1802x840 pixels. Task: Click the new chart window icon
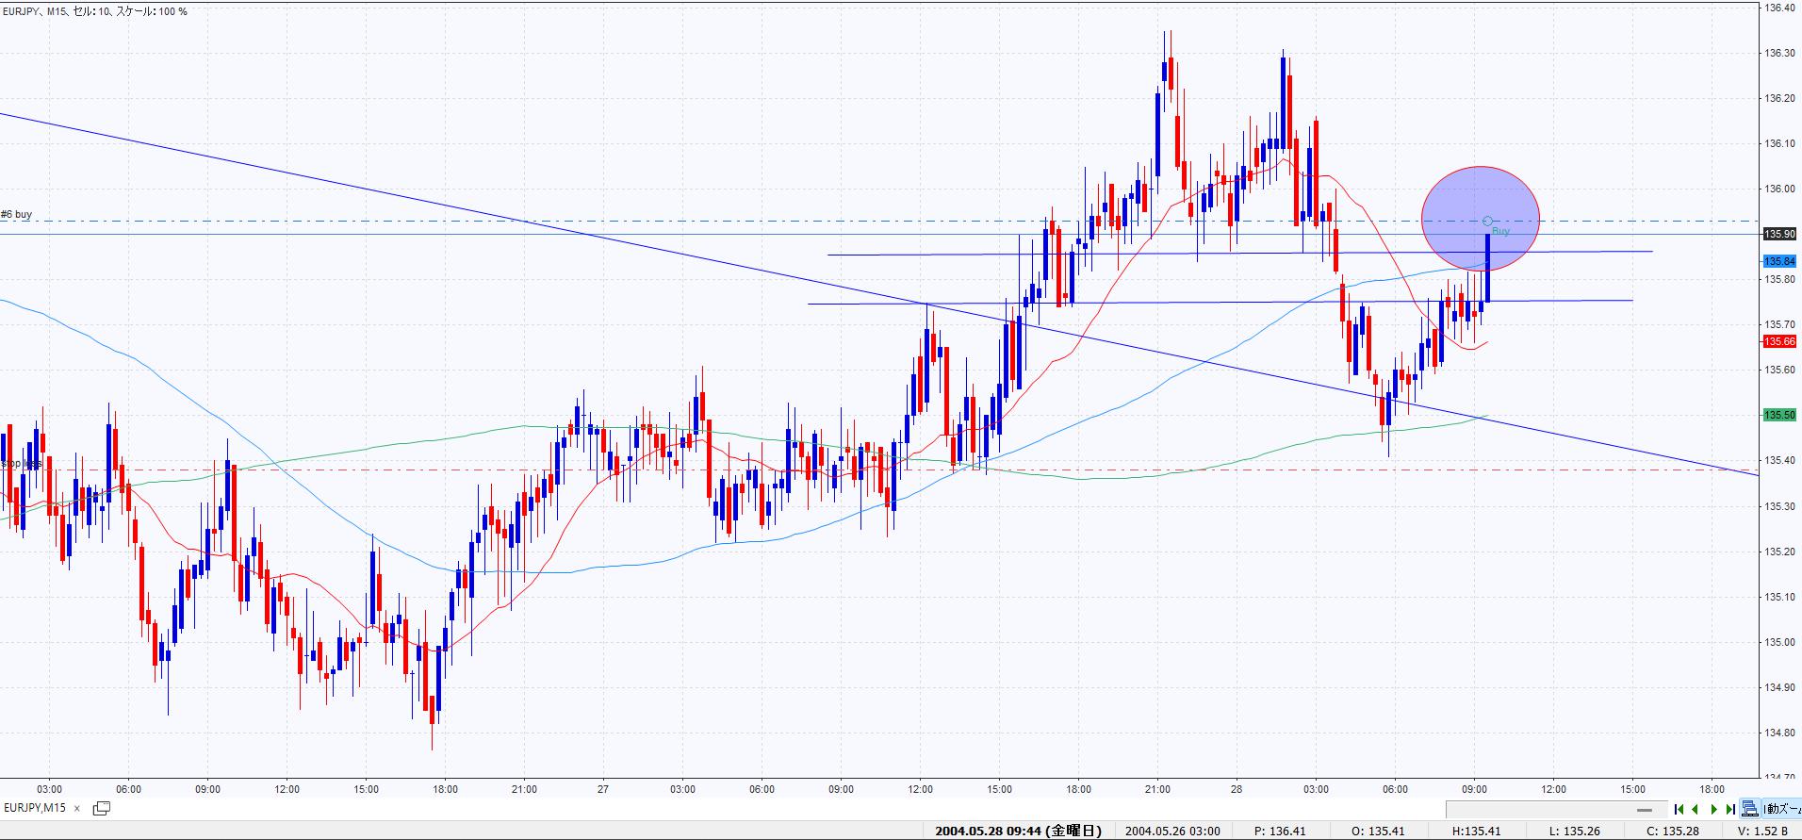102,808
